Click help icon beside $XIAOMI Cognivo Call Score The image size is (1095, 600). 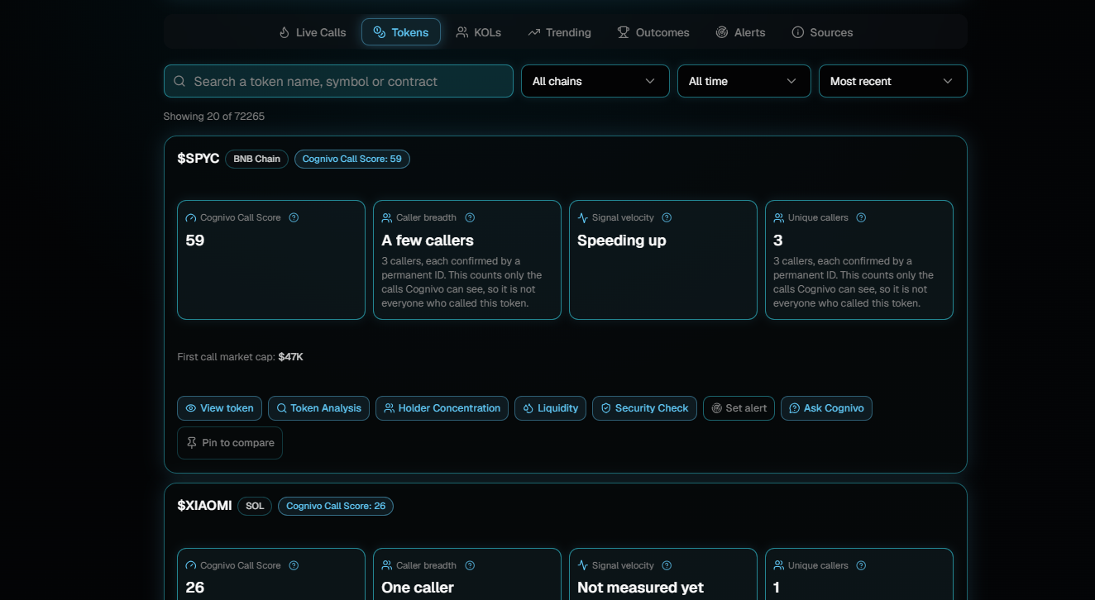pos(294,565)
